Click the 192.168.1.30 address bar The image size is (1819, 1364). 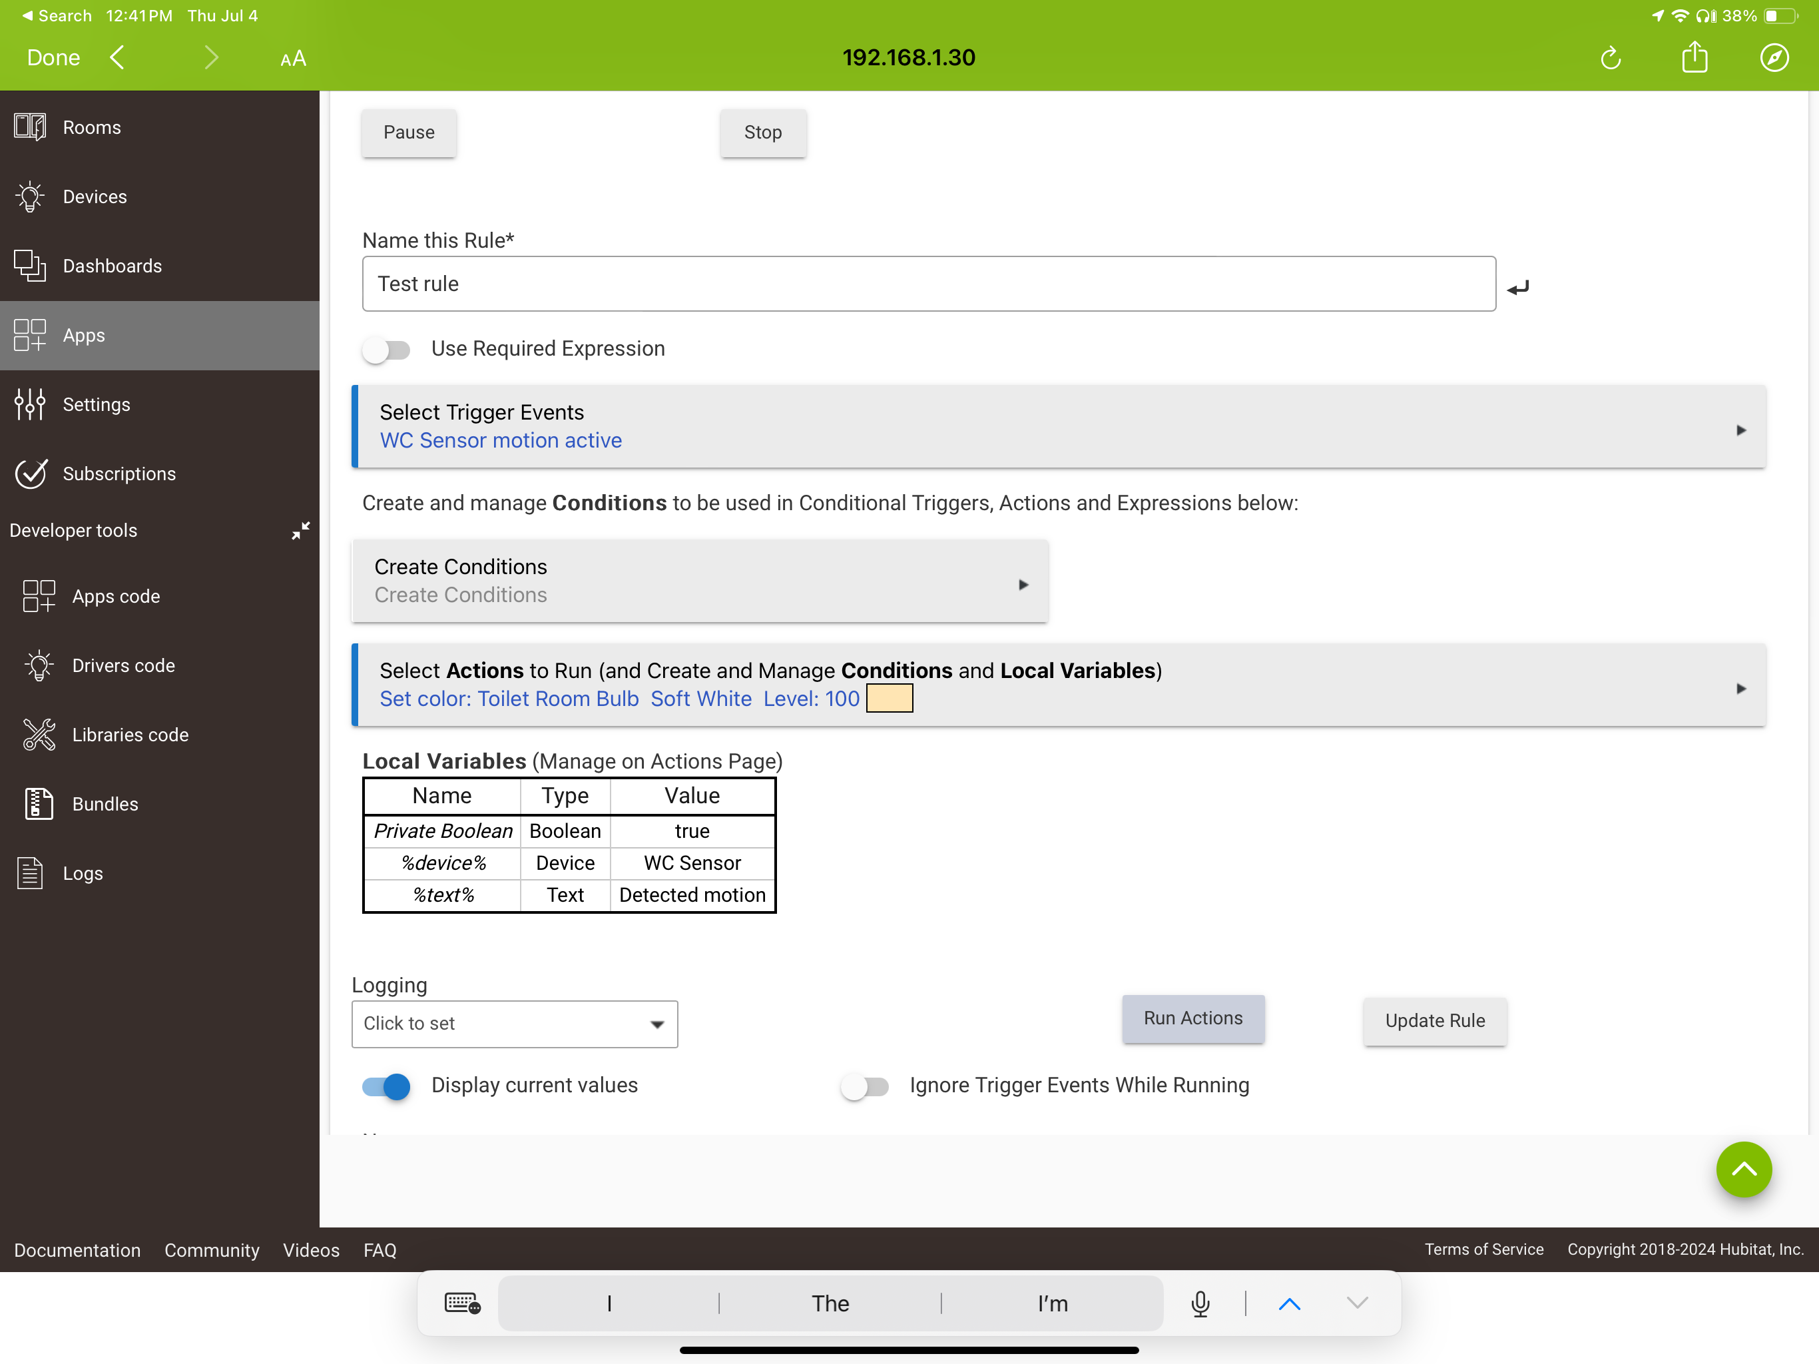point(909,57)
